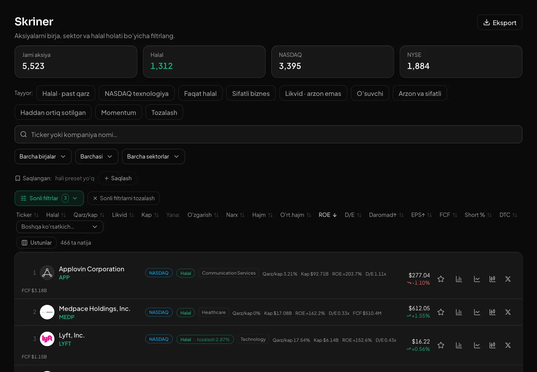Click the Tozalash preset chip

pos(164,112)
